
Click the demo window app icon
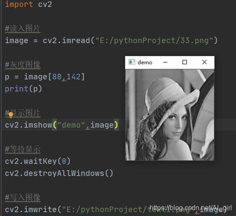click(132, 62)
